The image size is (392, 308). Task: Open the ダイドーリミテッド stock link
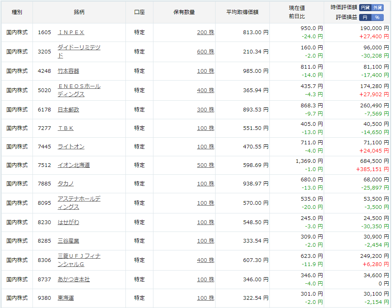(x=79, y=51)
